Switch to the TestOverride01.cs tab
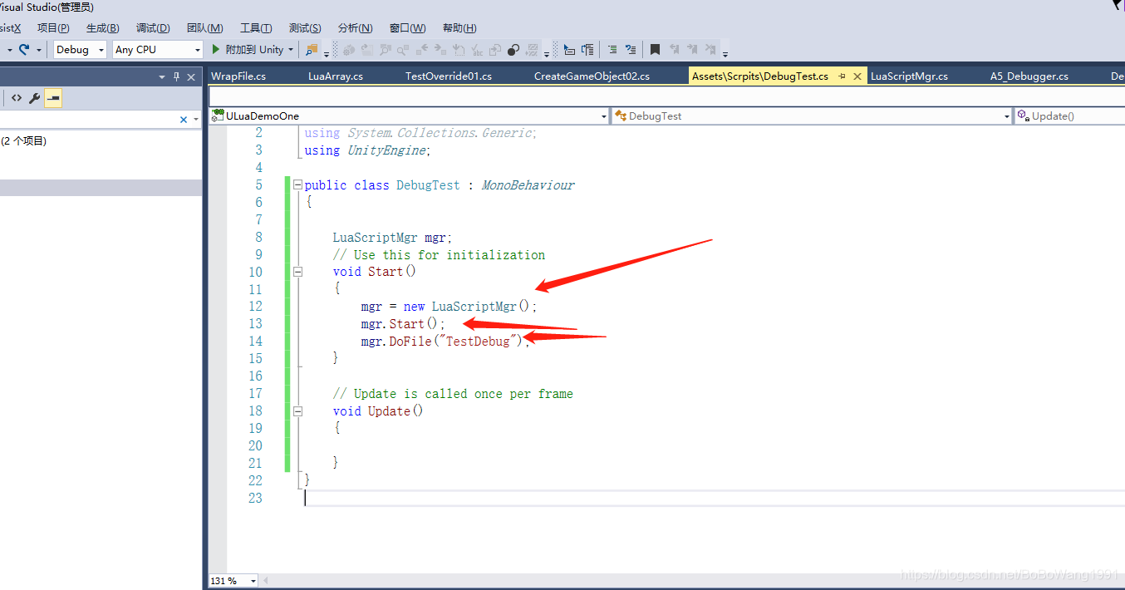Screen dimensions: 1125x590 click(449, 76)
